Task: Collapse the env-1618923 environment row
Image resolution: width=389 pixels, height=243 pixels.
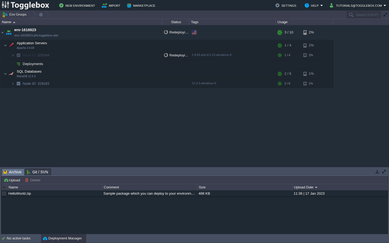Action: [2, 32]
